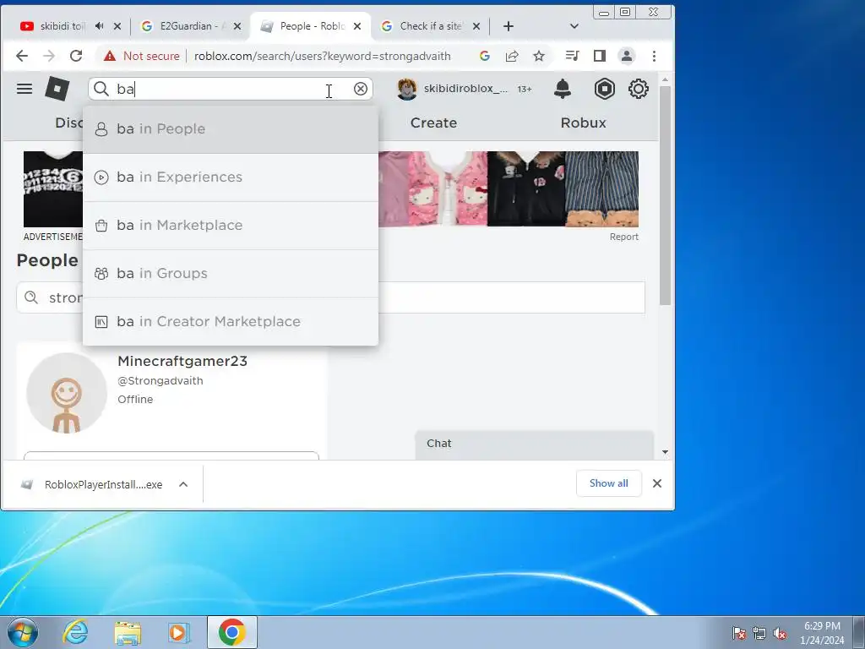Click the Not secure warning indicator
865x649 pixels.
[142, 56]
